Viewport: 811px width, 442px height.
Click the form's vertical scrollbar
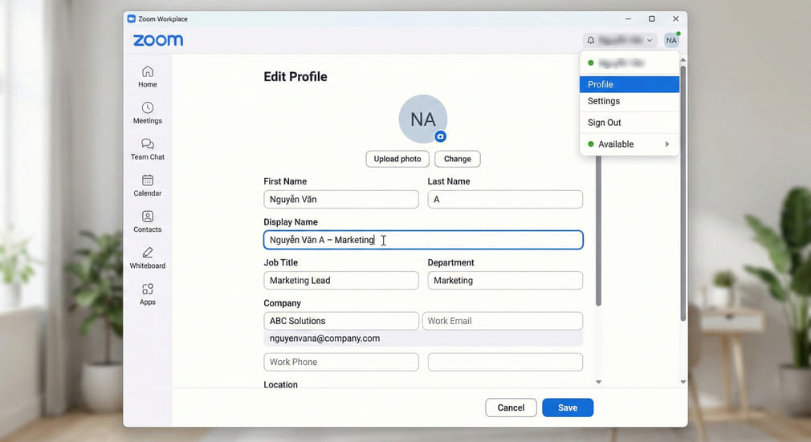[x=598, y=233]
